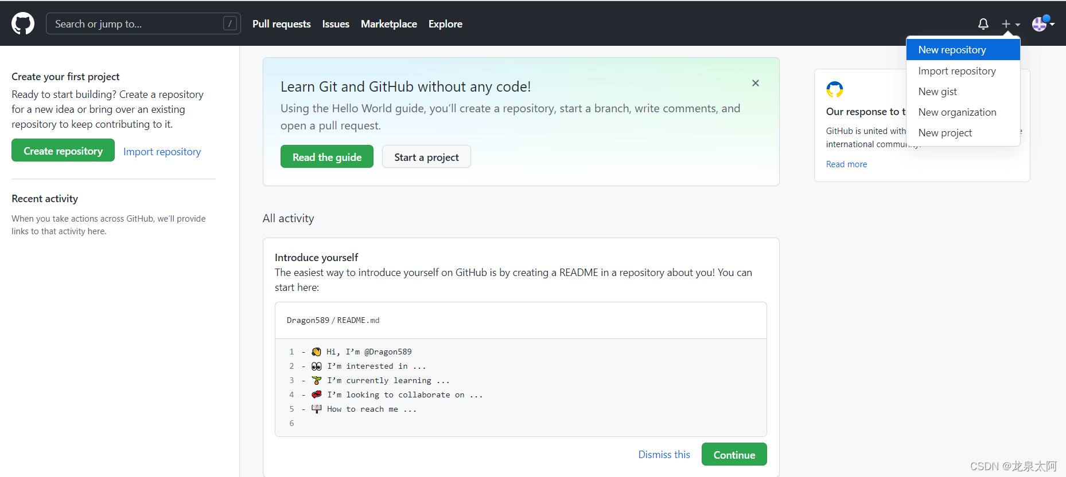Open the GitHub logo home link
Screen dimensions: 1066x477
(23, 23)
